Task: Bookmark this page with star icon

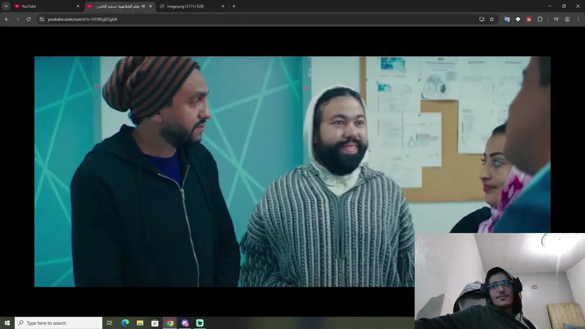Action: (492, 19)
